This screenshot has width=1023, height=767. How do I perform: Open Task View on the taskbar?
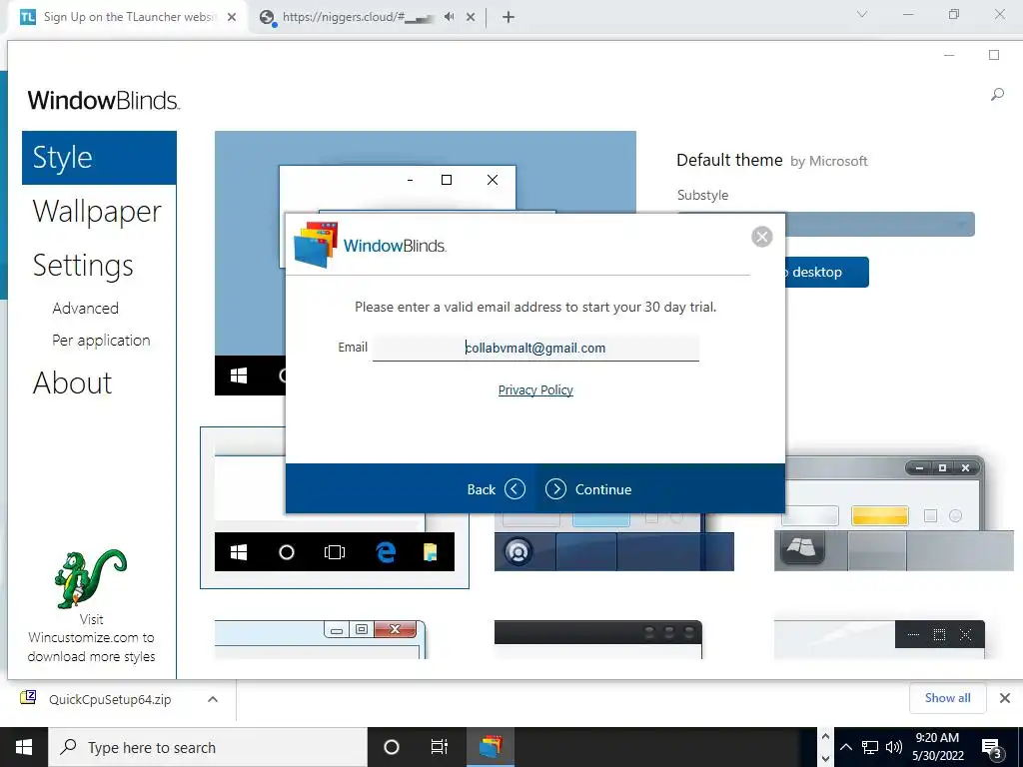pos(440,747)
